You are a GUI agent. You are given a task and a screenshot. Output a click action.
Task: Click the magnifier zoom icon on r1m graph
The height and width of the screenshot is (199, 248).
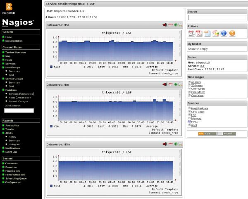[180, 84]
